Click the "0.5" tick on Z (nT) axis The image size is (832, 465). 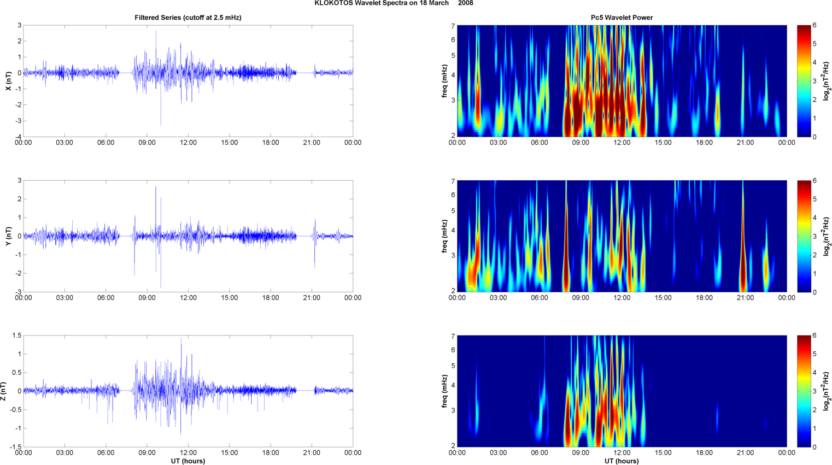click(17, 373)
